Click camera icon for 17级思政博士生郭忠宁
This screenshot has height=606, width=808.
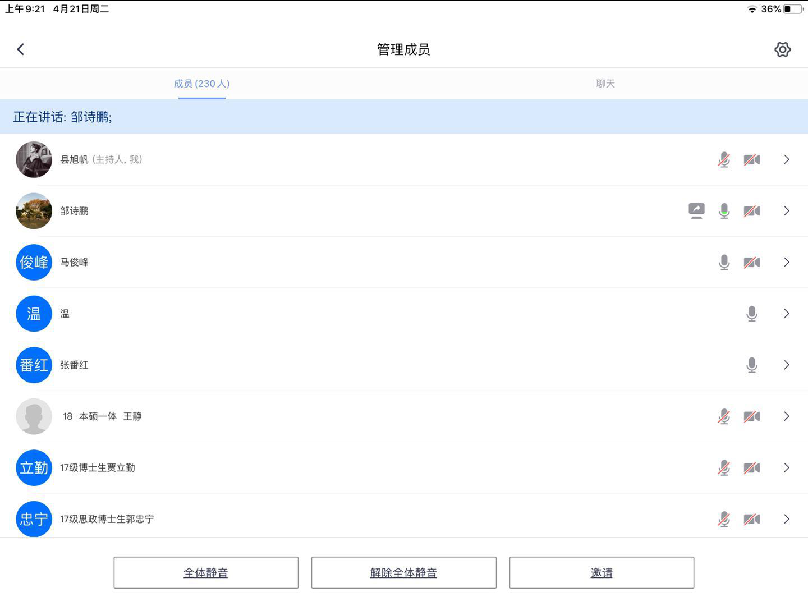pos(751,519)
